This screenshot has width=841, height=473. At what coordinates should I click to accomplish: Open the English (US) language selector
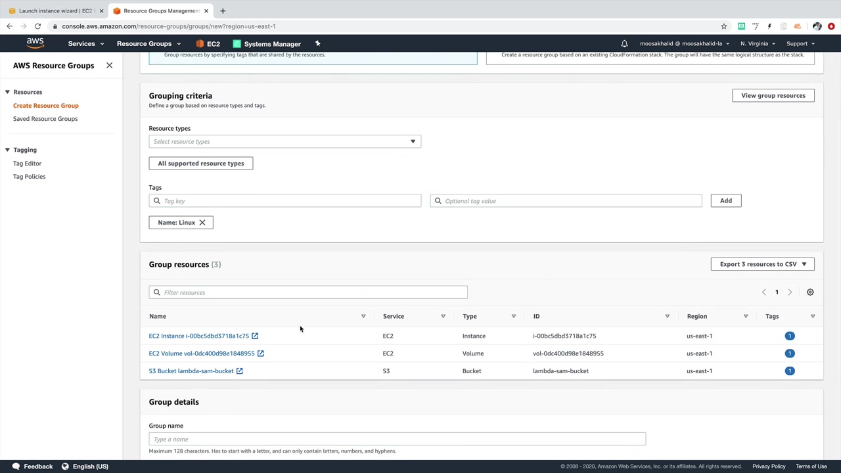(85, 466)
